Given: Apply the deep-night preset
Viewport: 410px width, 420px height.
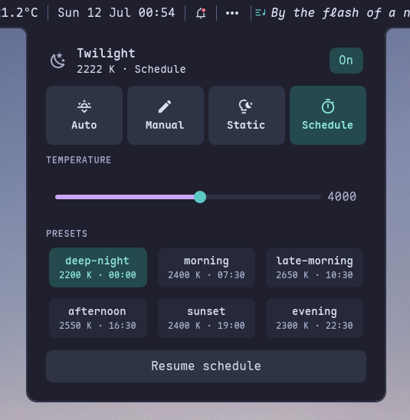Looking at the screenshot, I should pos(98,267).
